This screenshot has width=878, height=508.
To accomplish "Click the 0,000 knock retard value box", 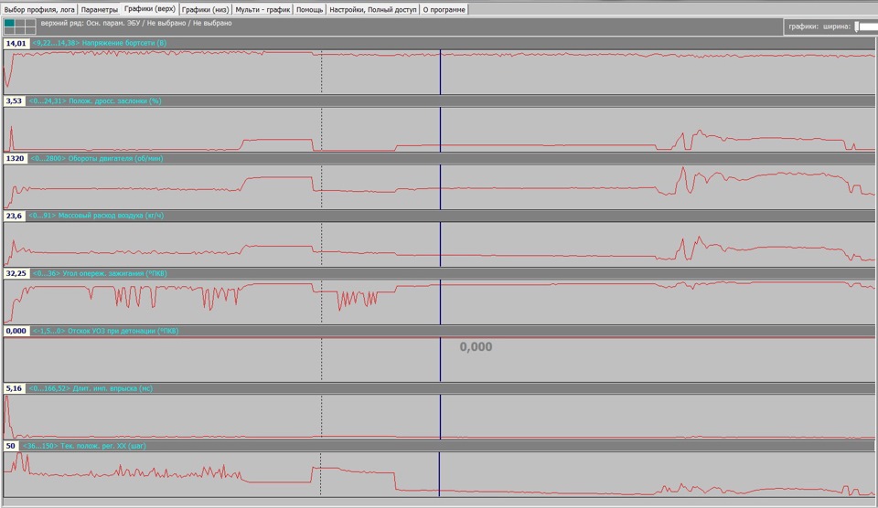I will click(x=16, y=331).
